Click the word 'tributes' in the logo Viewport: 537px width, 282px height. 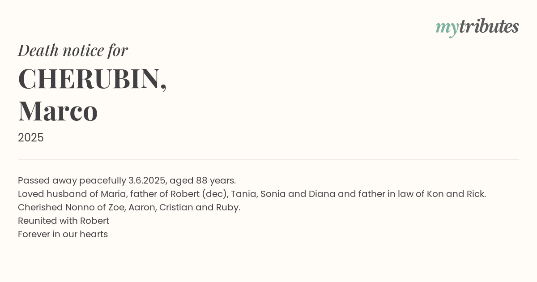tap(489, 26)
